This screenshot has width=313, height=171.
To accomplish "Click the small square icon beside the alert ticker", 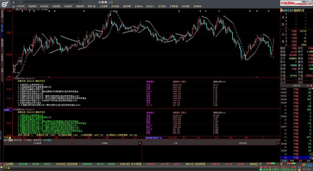I will (x=299, y=167).
